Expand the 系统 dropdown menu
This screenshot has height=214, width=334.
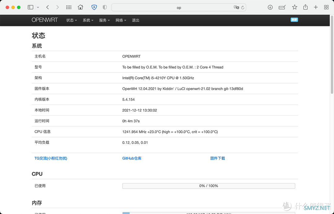pyautogui.click(x=88, y=20)
